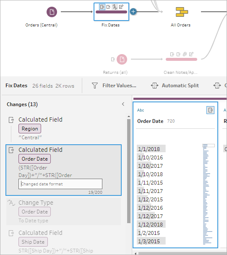
Task: Click the calculated field icon on Fix Dates step
Action: point(102,7)
